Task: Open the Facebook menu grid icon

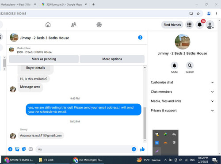Action: (189, 25)
